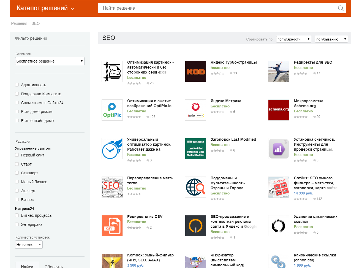
Task: Open the ЧПУризатор solution icon
Action: point(195,261)
